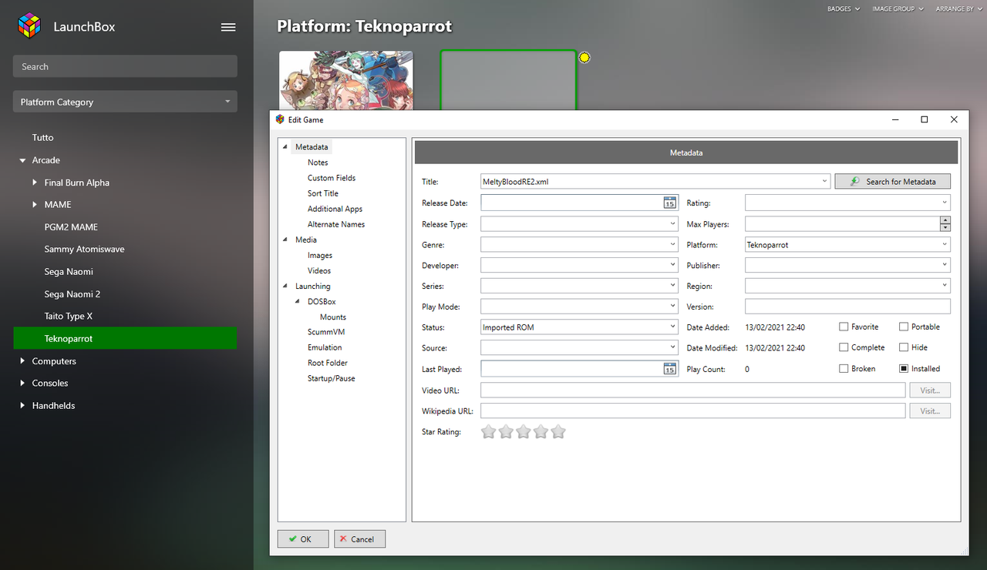Open the ARRANGE BY menu
This screenshot has height=570, width=987.
pyautogui.click(x=958, y=8)
